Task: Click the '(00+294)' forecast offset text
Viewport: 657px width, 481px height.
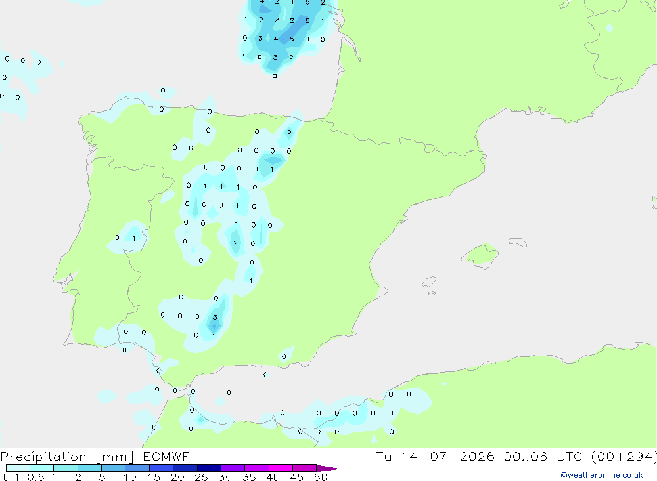Action: tap(623, 457)
